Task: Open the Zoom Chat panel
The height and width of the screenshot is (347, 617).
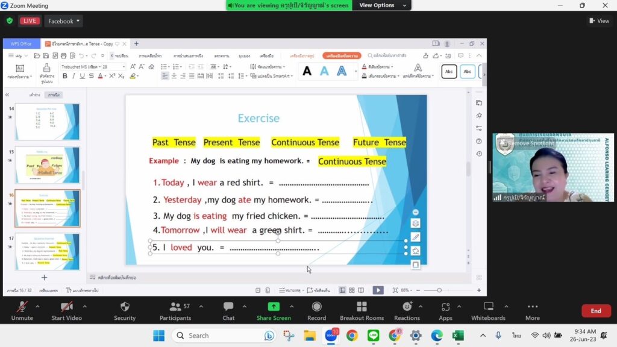Action: click(x=228, y=310)
